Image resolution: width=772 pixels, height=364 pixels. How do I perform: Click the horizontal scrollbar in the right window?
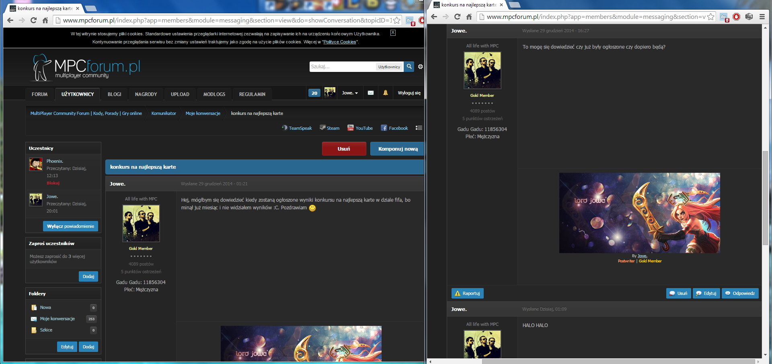pos(618,362)
